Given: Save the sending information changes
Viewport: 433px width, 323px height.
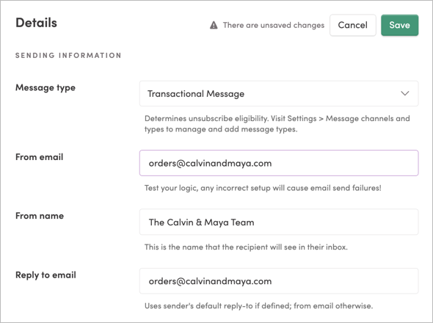Looking at the screenshot, I should tap(399, 25).
